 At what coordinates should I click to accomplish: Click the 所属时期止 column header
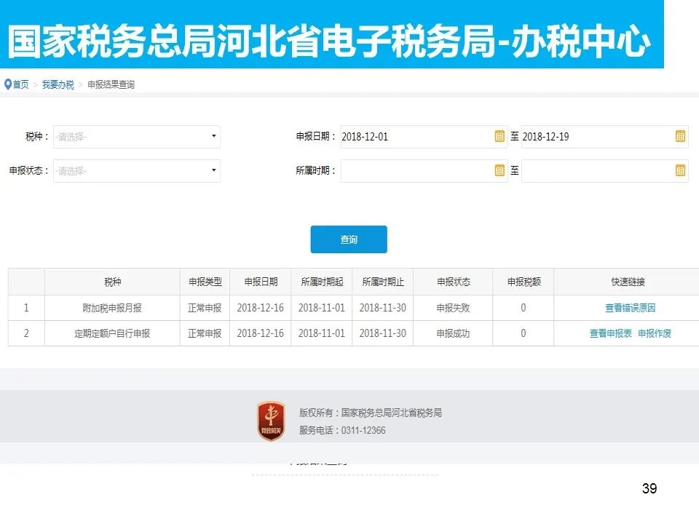[x=383, y=282]
